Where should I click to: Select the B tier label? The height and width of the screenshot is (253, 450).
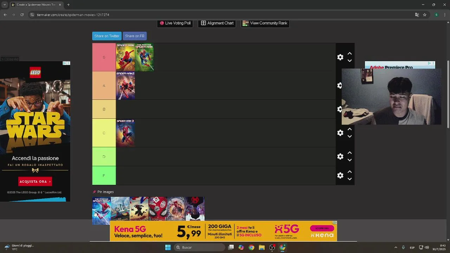coord(104,109)
